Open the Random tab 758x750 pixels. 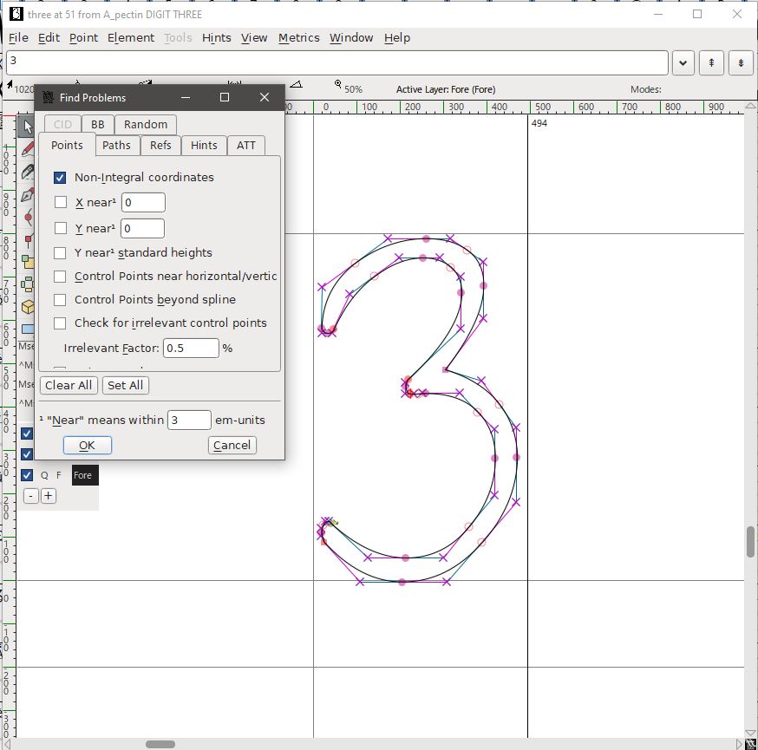(x=145, y=125)
